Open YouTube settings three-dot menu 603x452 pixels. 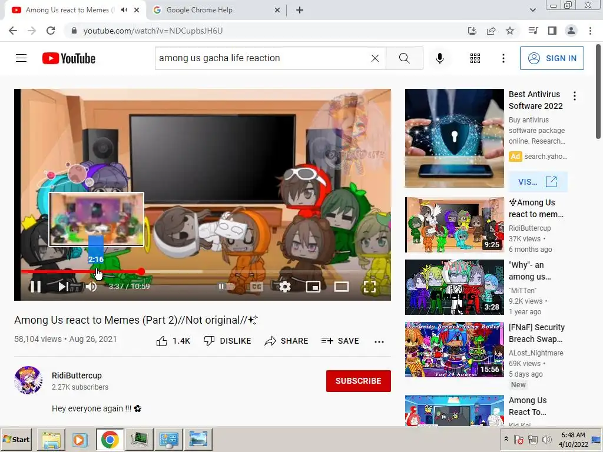tap(503, 58)
